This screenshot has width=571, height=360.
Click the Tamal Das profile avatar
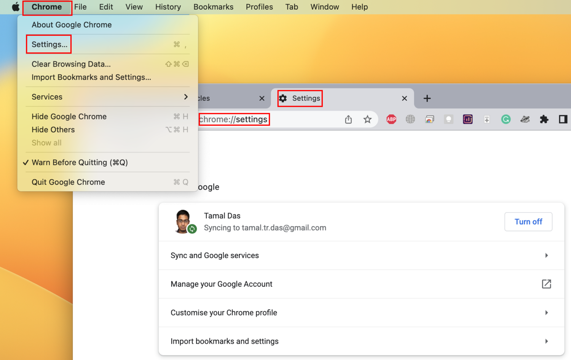(183, 221)
